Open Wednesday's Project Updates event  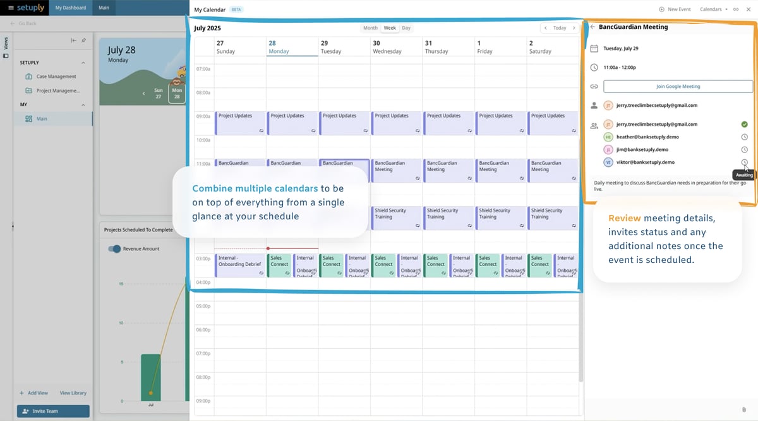pos(396,123)
